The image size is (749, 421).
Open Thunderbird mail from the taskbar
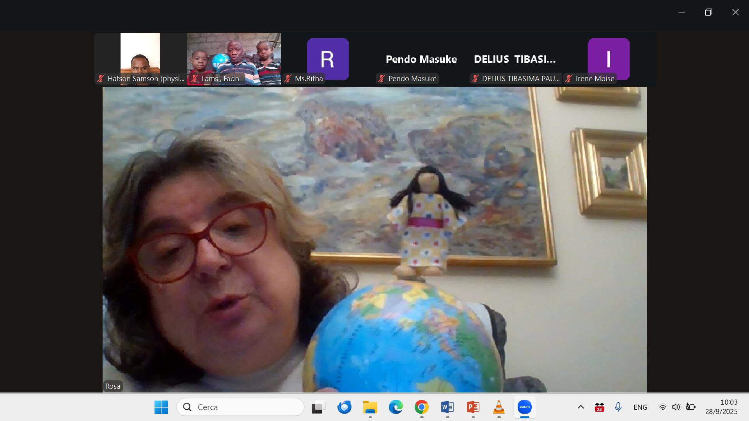tap(344, 407)
